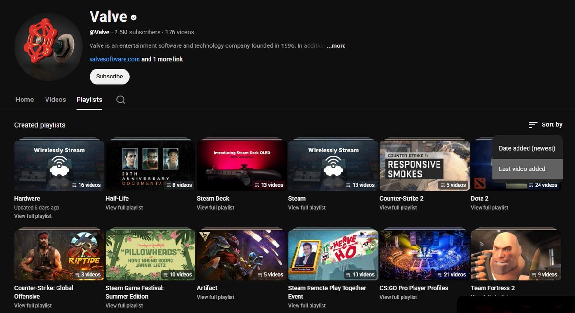This screenshot has height=313, width=575.
Task: Click View full playlist under Steam Game Festival
Action: click(x=124, y=306)
